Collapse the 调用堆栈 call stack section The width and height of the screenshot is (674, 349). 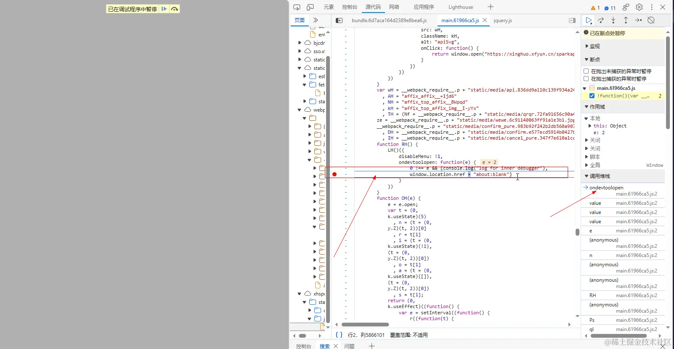point(623,176)
